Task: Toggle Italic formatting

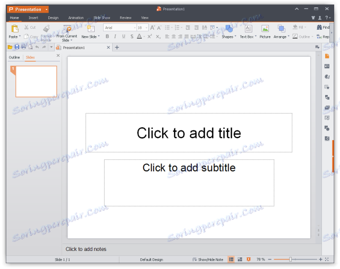Action: point(115,37)
